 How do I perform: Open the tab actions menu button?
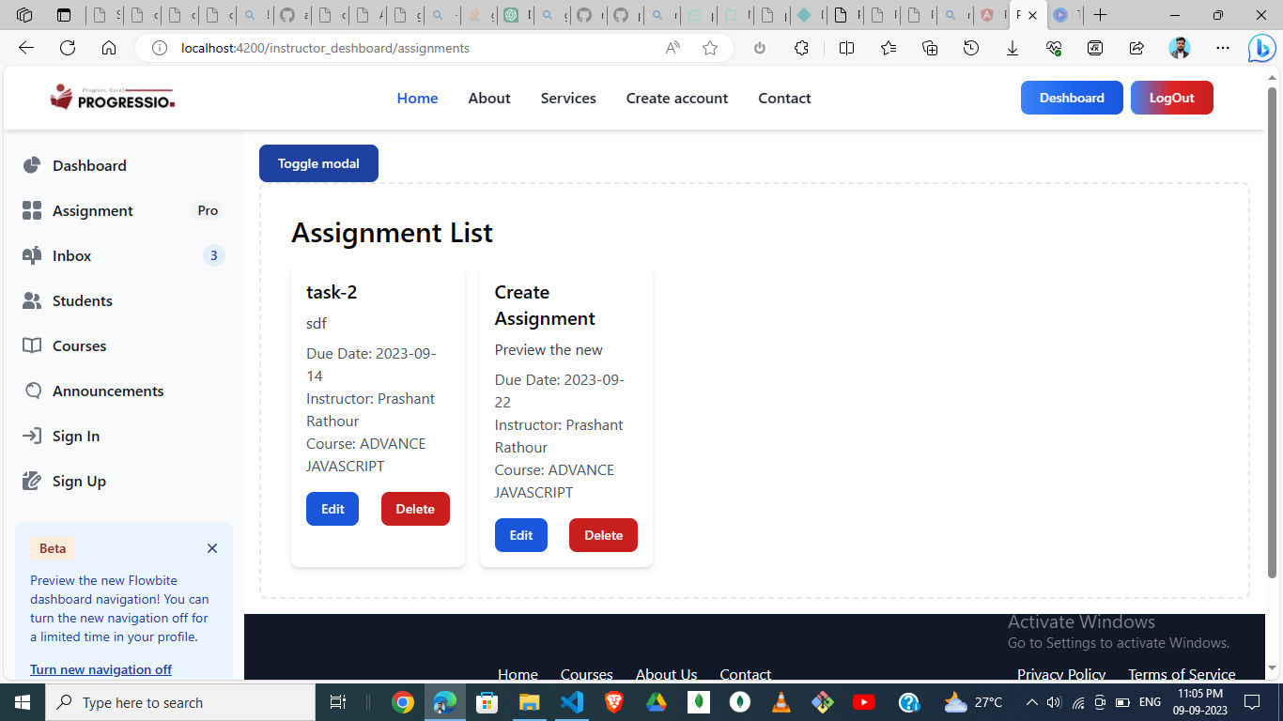click(64, 15)
